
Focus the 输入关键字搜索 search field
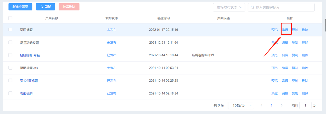coord(281,7)
